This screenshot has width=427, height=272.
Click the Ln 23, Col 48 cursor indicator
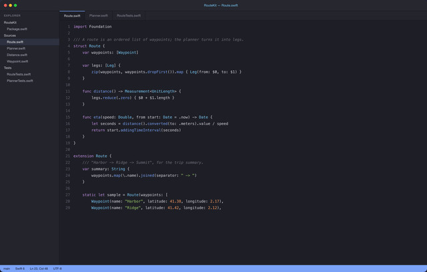(x=39, y=269)
